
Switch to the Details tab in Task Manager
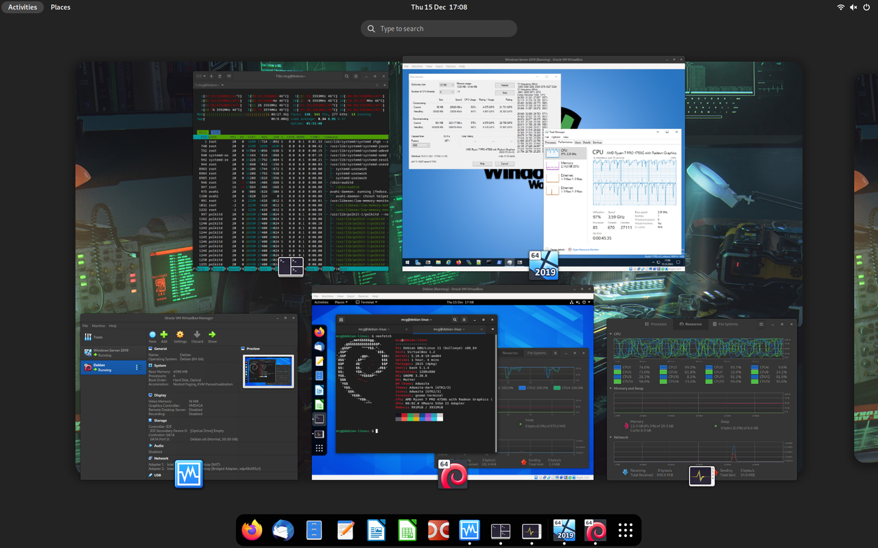(587, 142)
